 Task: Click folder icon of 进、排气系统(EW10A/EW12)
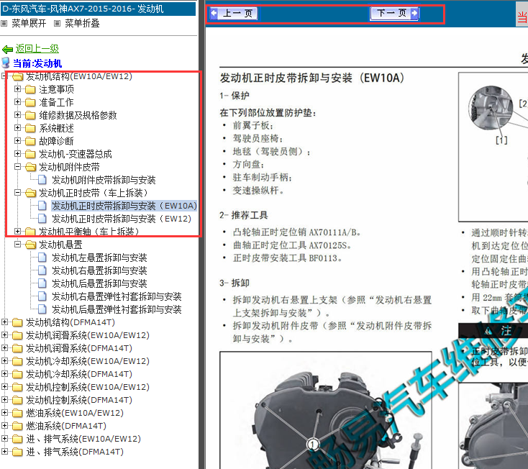tap(17, 439)
